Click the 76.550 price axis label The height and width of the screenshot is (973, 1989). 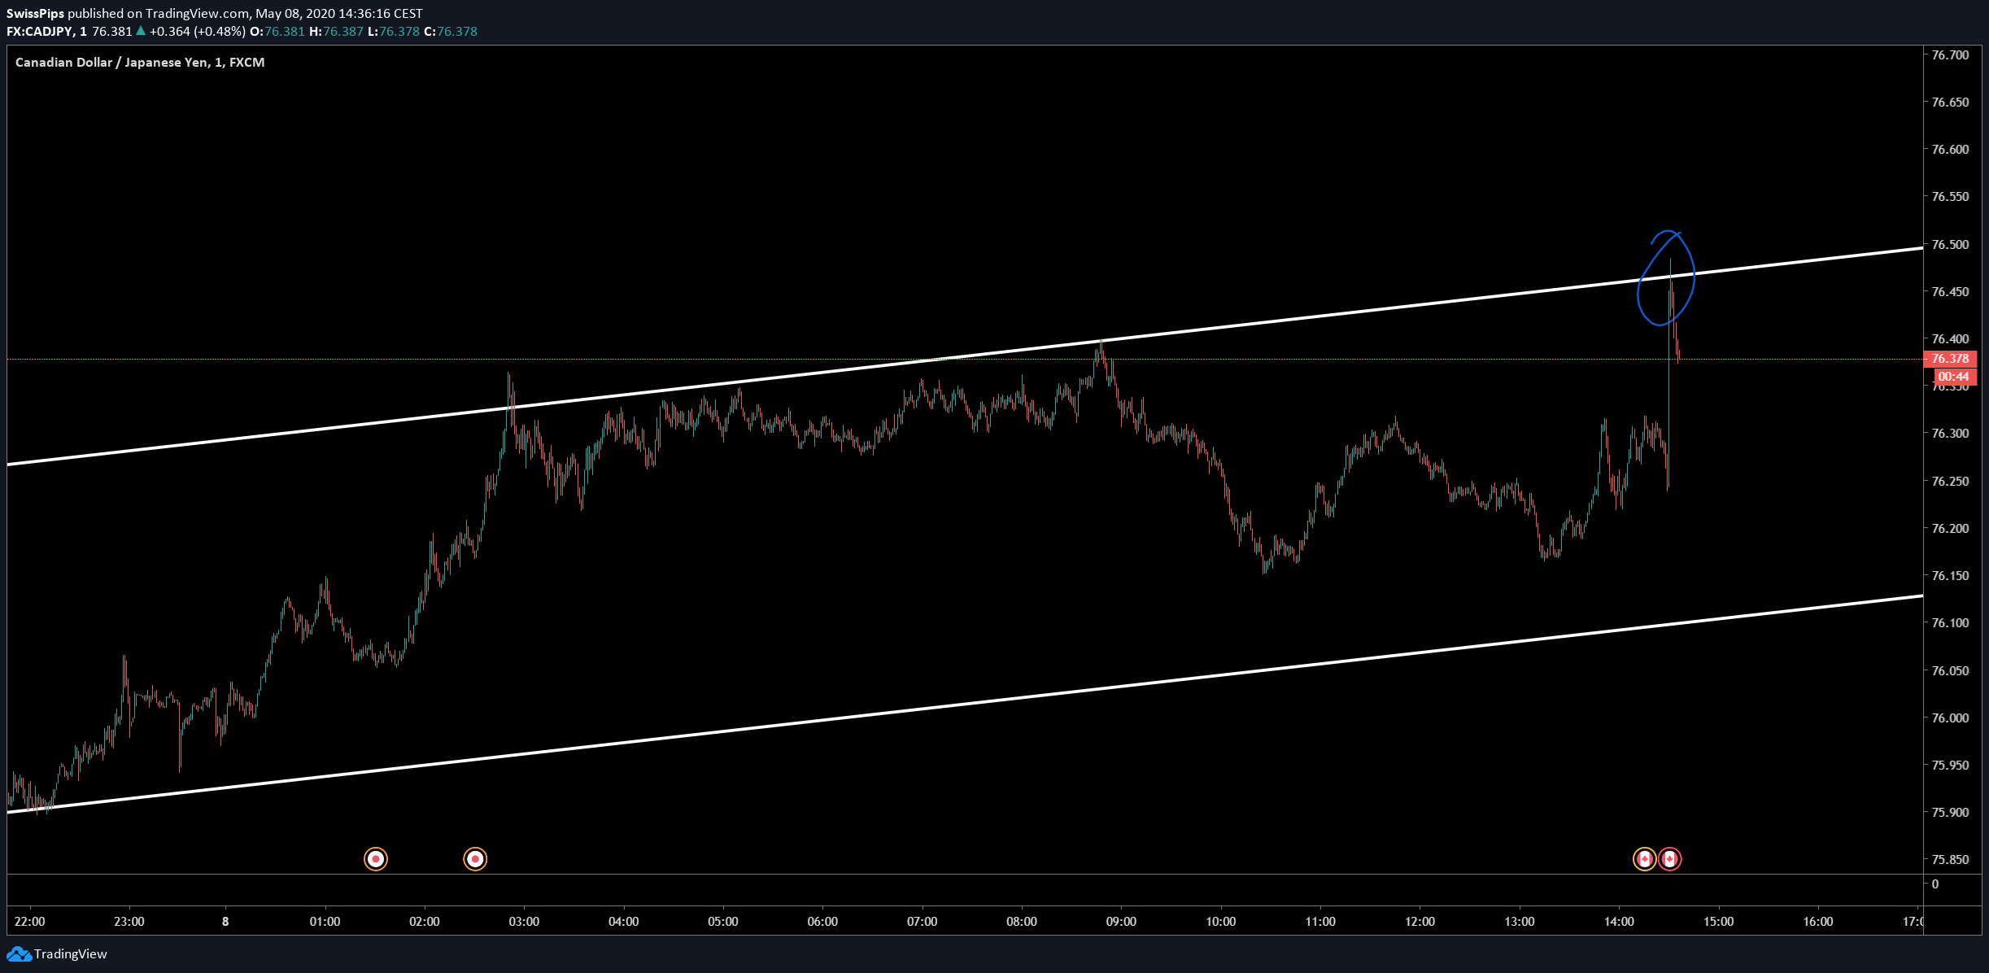coord(1950,196)
